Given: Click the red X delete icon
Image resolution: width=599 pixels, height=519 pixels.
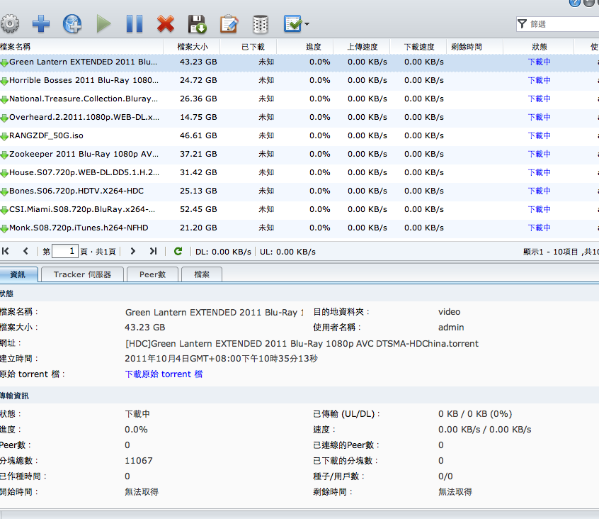Looking at the screenshot, I should click(166, 24).
